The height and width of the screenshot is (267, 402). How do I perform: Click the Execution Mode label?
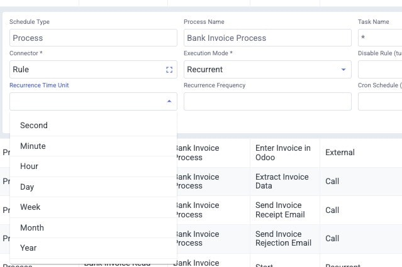tap(208, 53)
